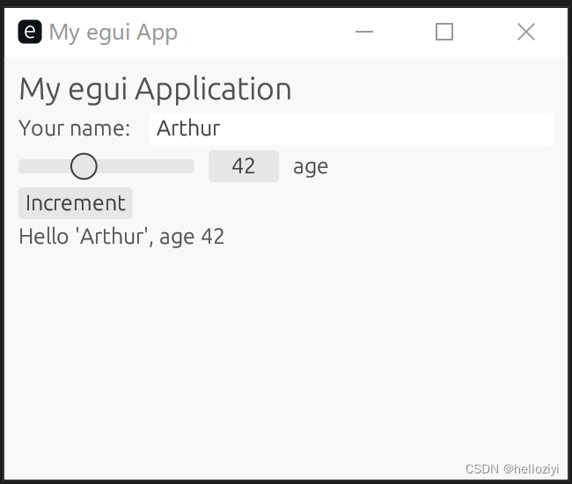This screenshot has width=572, height=484.
Task: Click slider track left of the handle
Action: click(x=44, y=166)
